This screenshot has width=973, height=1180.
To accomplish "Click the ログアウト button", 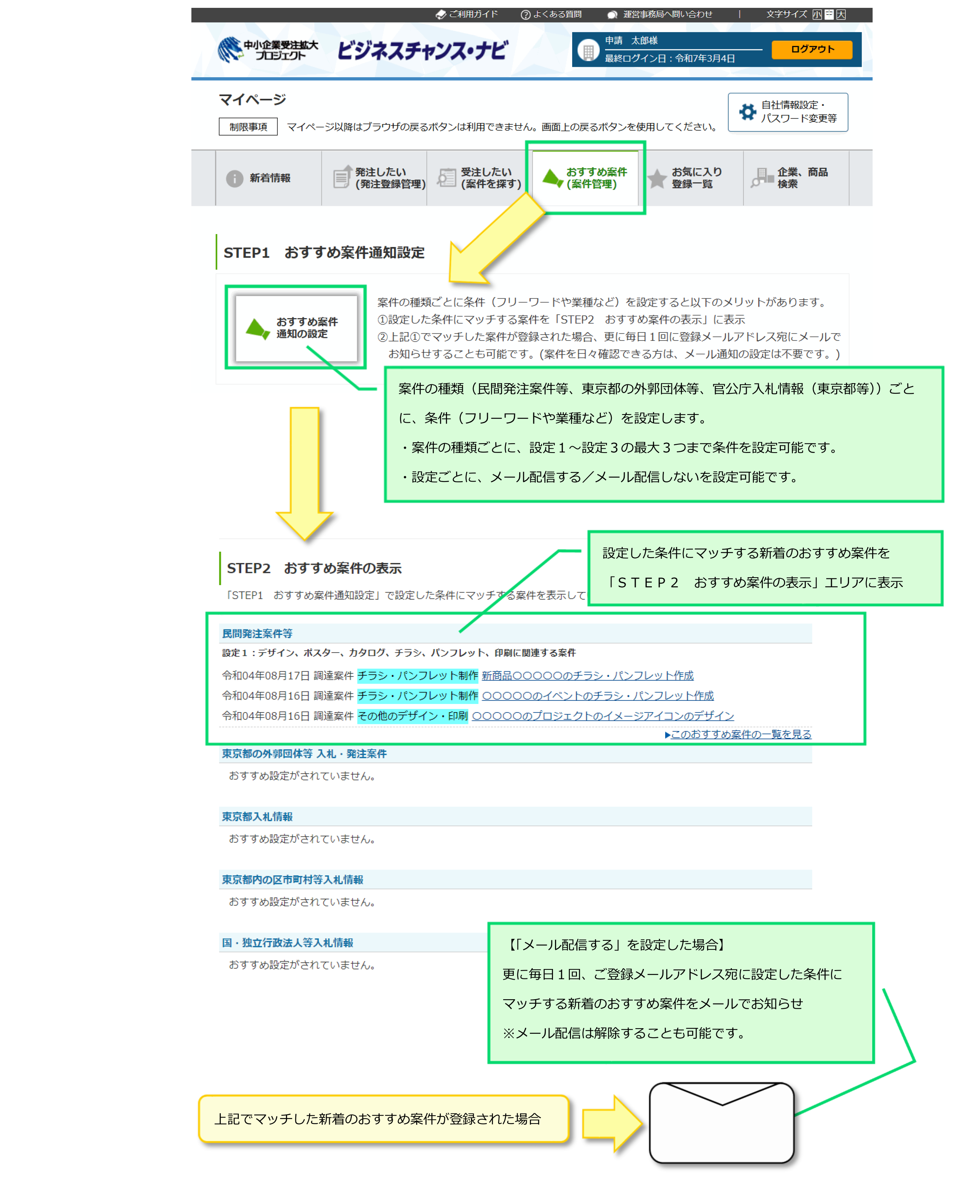I will 811,49.
